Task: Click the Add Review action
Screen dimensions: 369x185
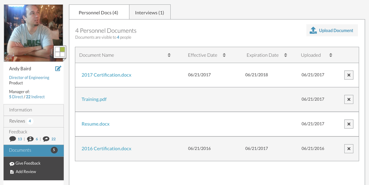Action: 23,172
